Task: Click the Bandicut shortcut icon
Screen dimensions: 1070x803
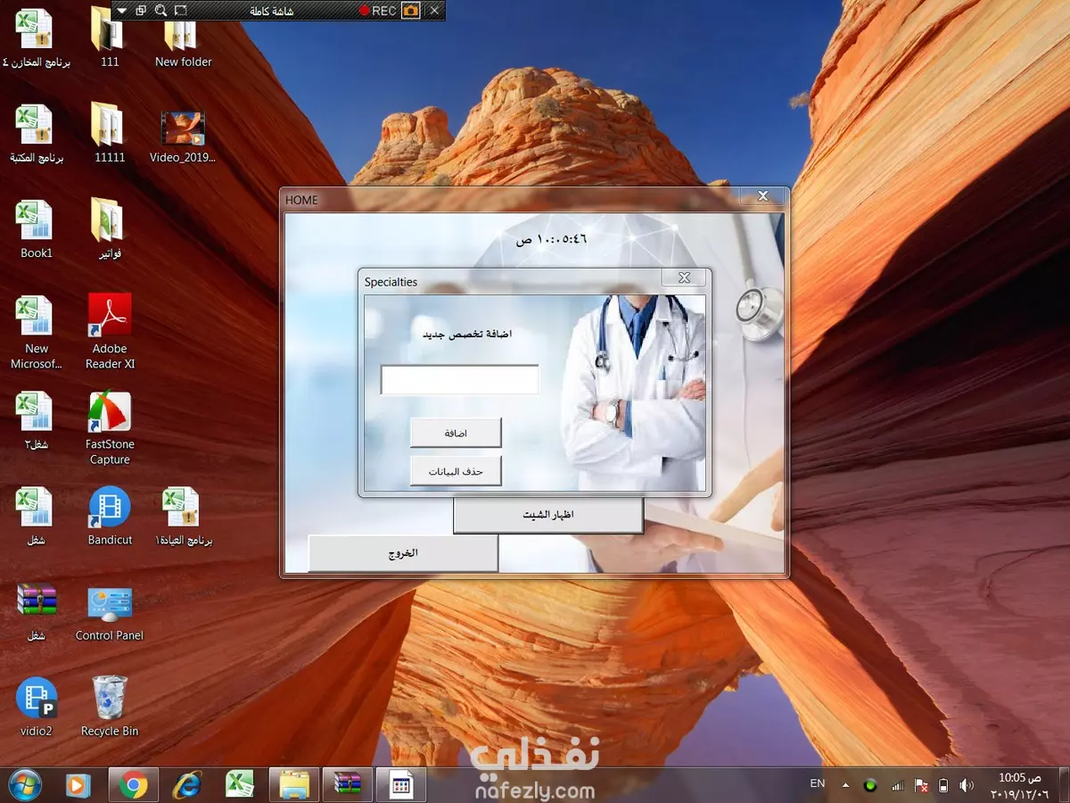Action: coord(110,517)
